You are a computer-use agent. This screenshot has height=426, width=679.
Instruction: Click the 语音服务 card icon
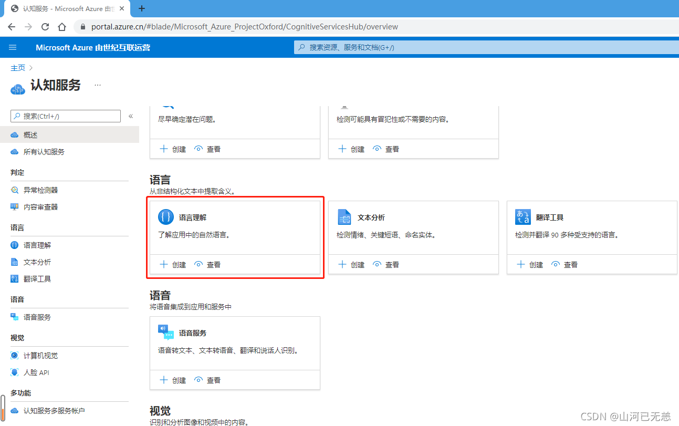pos(166,333)
